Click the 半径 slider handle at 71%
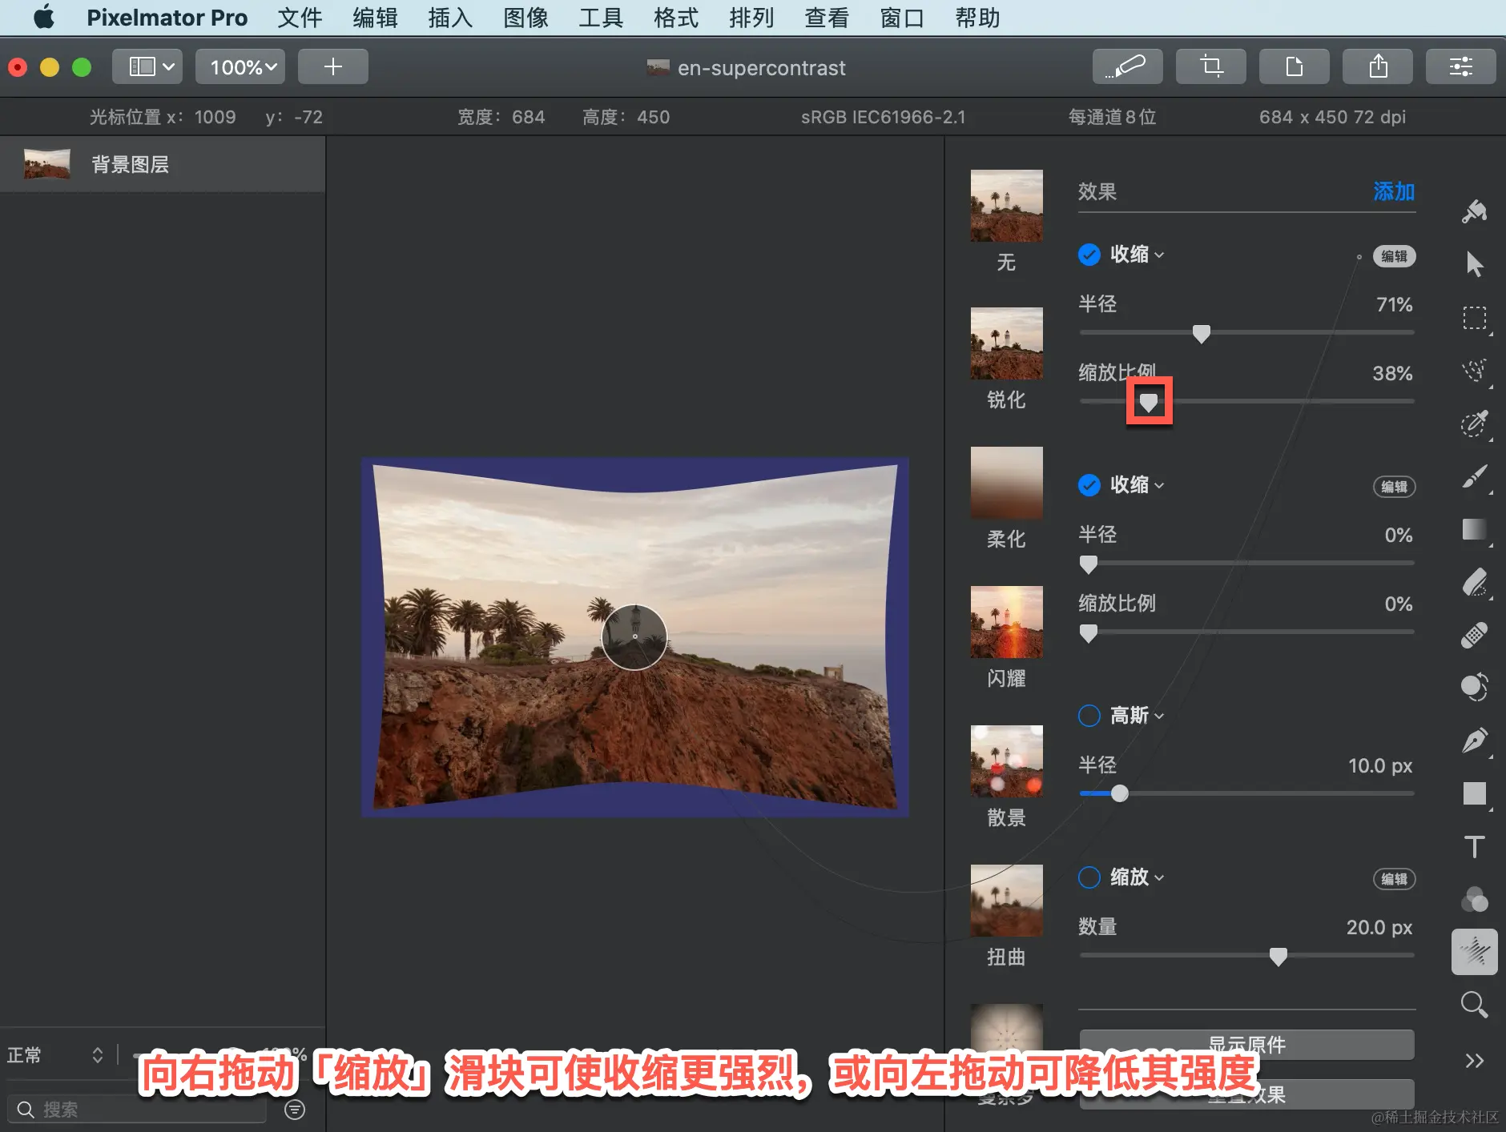This screenshot has height=1132, width=1506. click(1201, 334)
